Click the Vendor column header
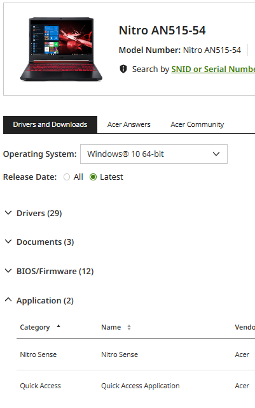255x408 pixels. pyautogui.click(x=245, y=327)
